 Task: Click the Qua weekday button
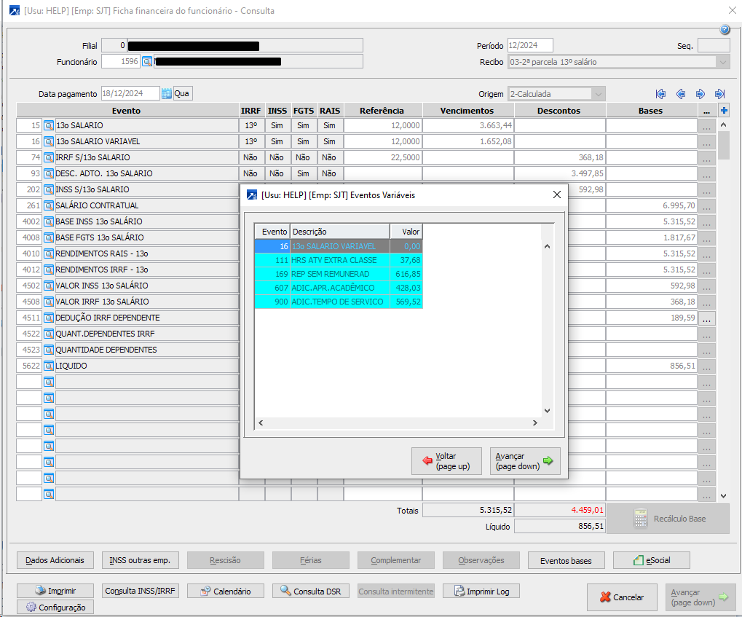pos(183,93)
